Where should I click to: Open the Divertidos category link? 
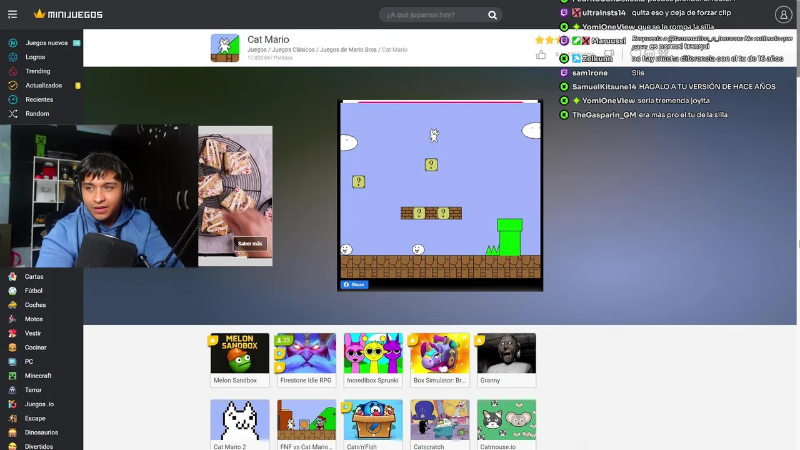(39, 446)
